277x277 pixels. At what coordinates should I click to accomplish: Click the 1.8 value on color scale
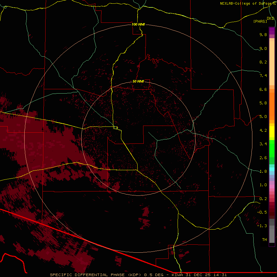pyautogui.click(x=263, y=171)
